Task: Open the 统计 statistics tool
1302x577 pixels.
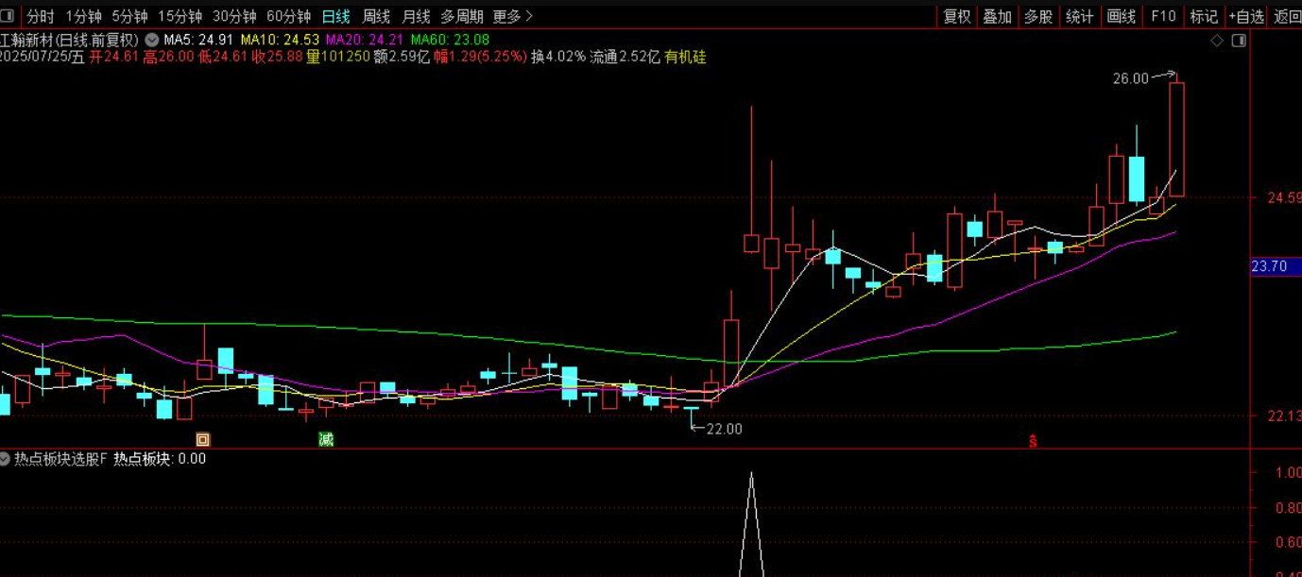Action: (x=1079, y=16)
